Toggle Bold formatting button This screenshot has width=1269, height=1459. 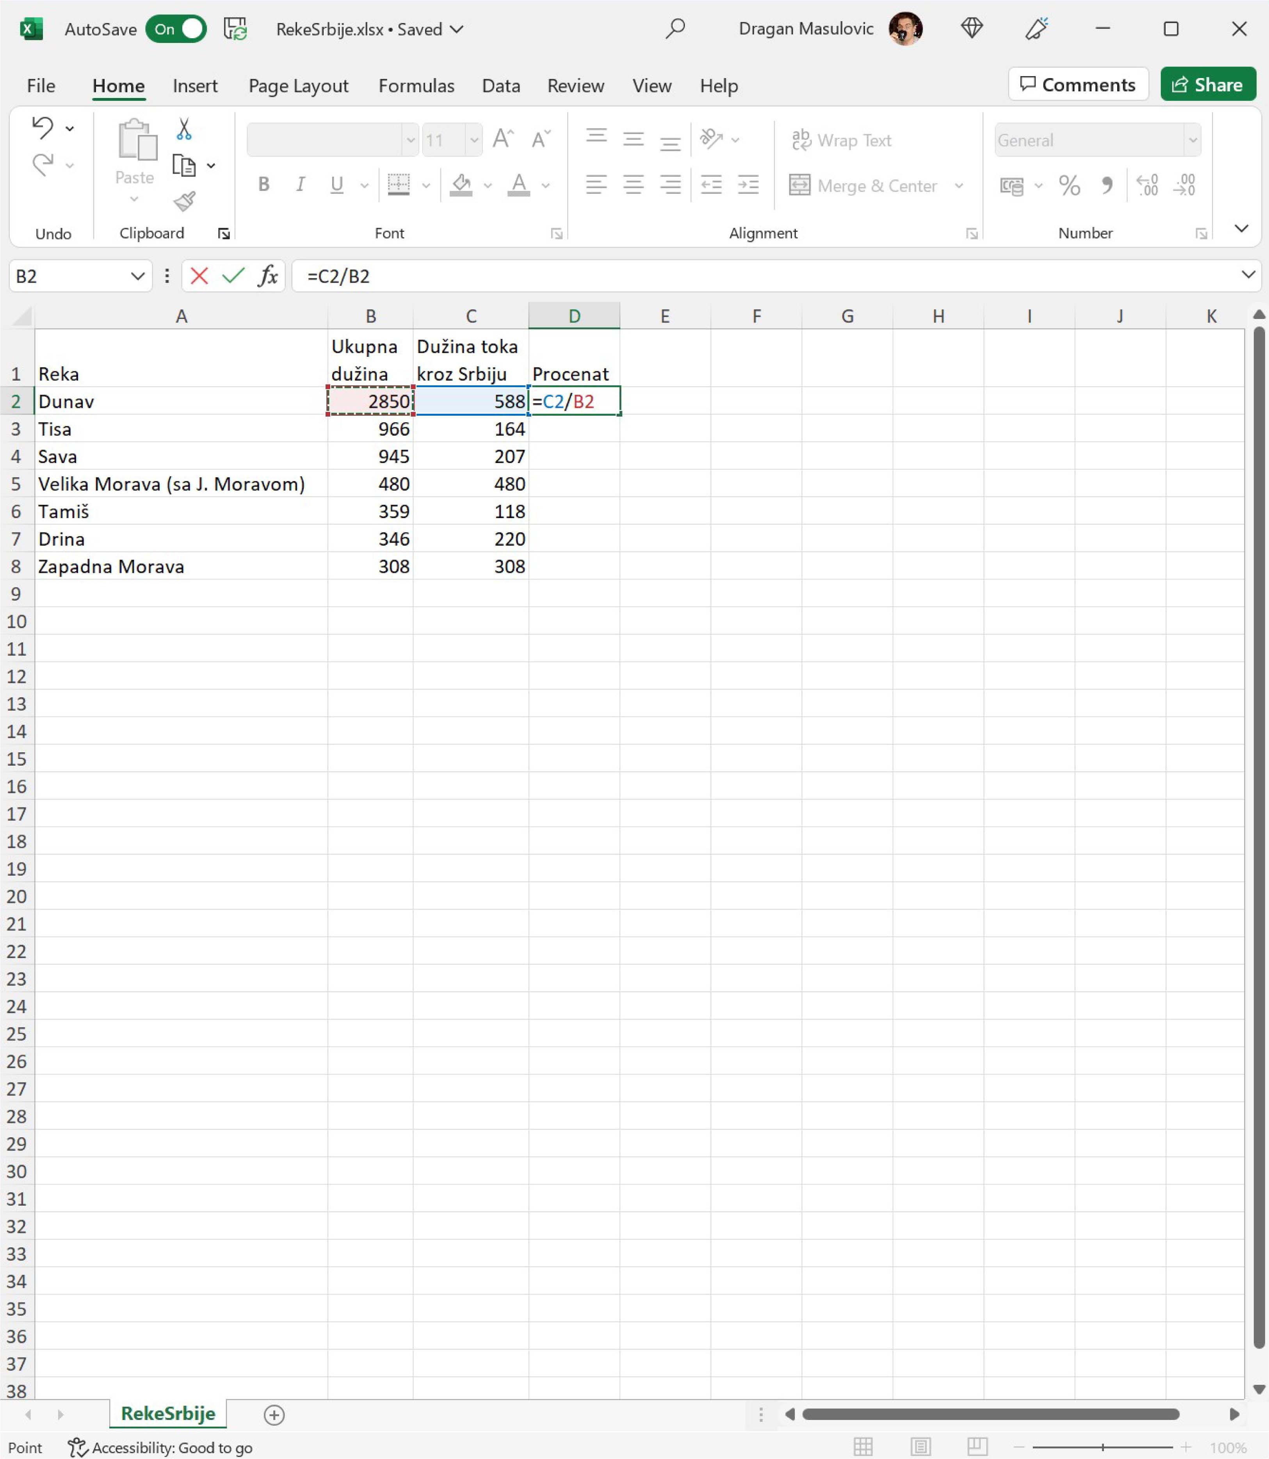(x=263, y=185)
